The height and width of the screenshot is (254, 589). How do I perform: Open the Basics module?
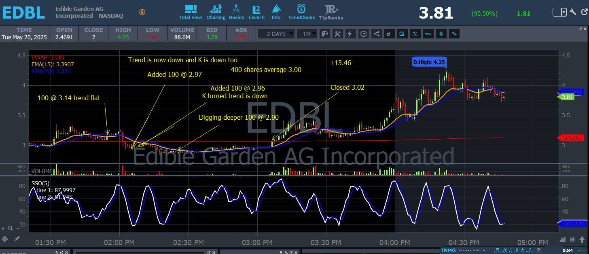[236, 12]
